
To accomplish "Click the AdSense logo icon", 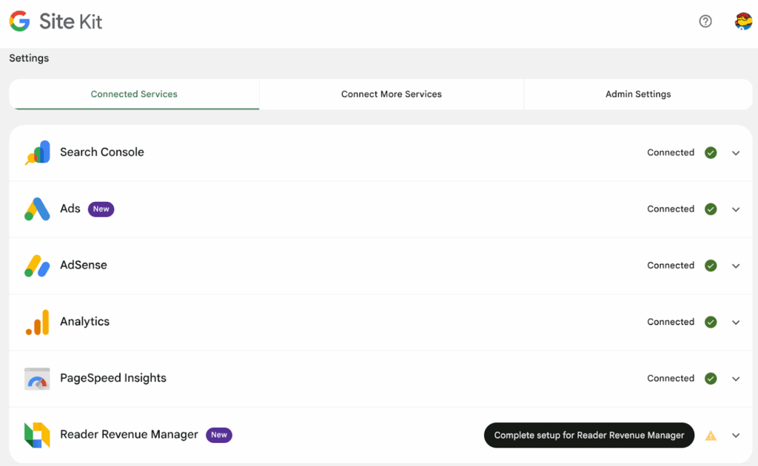I will pos(37,266).
